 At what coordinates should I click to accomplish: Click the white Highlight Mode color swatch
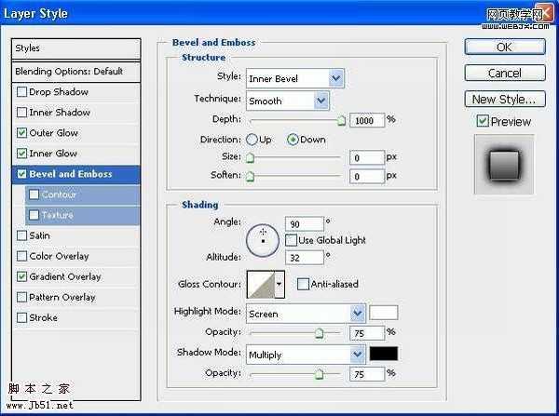[x=384, y=313]
